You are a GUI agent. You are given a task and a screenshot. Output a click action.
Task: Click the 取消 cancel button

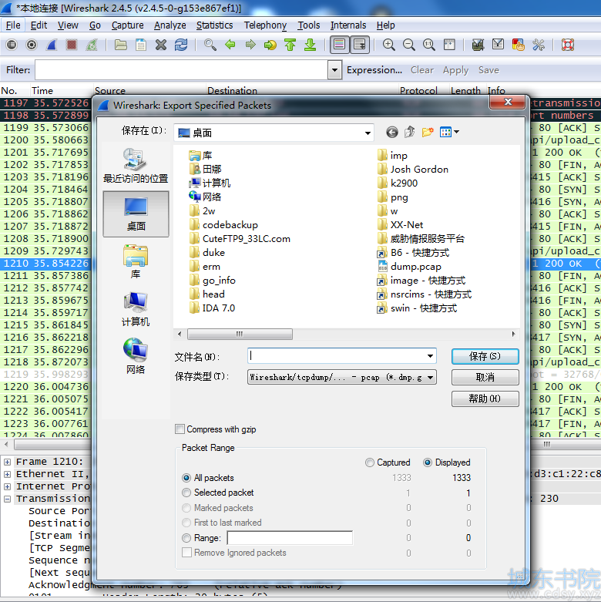(485, 378)
